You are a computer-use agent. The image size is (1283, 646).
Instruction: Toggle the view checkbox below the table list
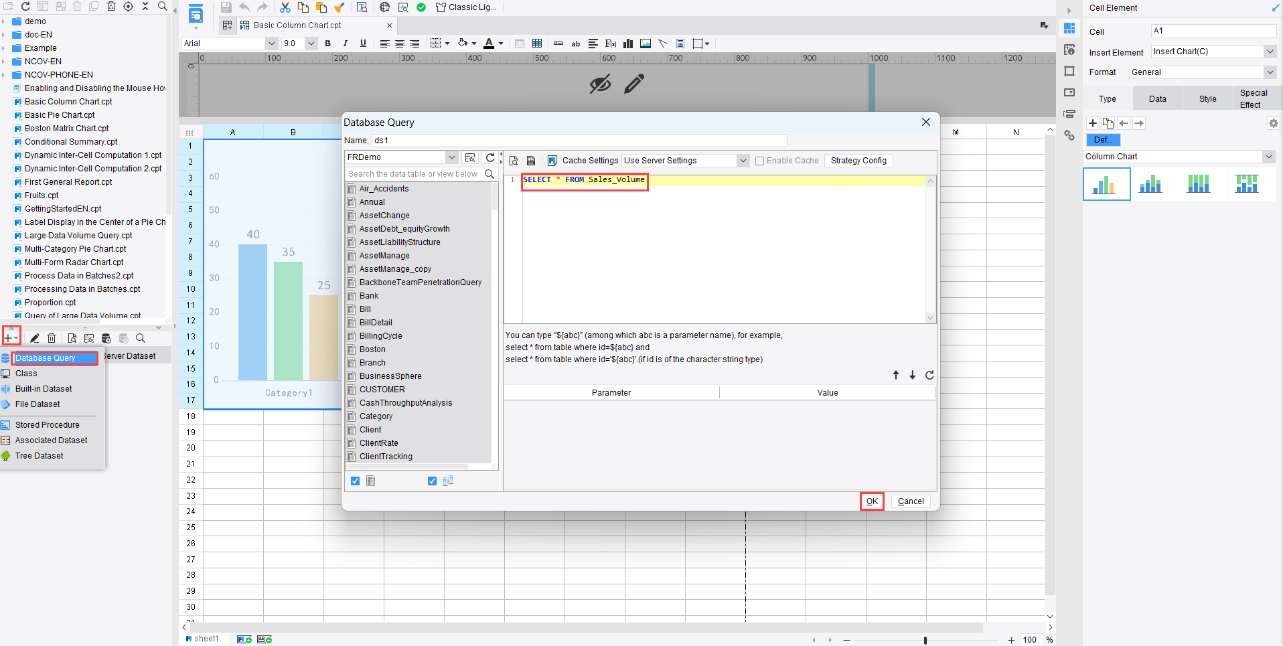[432, 481]
